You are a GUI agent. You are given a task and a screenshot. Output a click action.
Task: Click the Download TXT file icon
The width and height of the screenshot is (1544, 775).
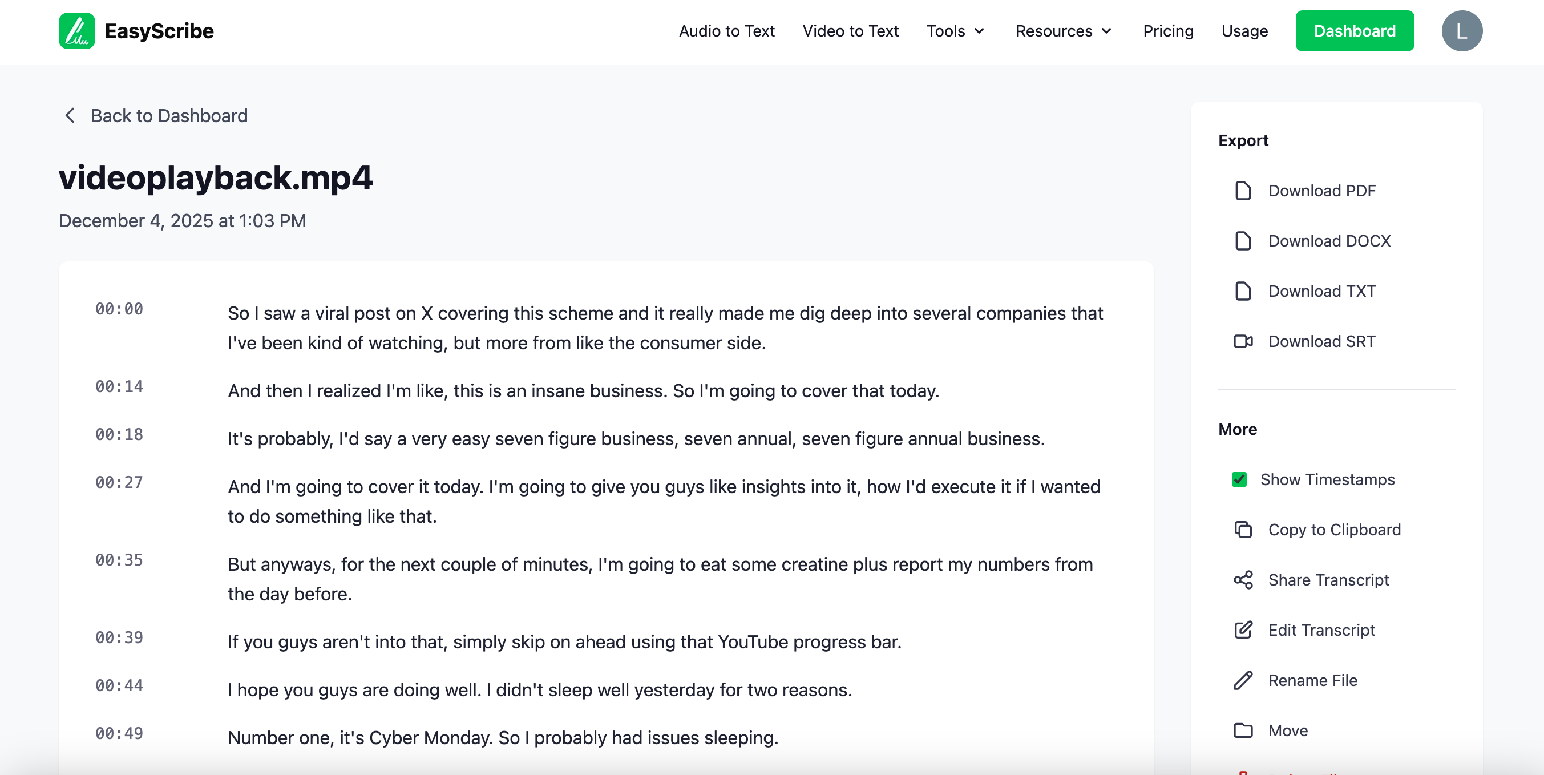[x=1243, y=291]
